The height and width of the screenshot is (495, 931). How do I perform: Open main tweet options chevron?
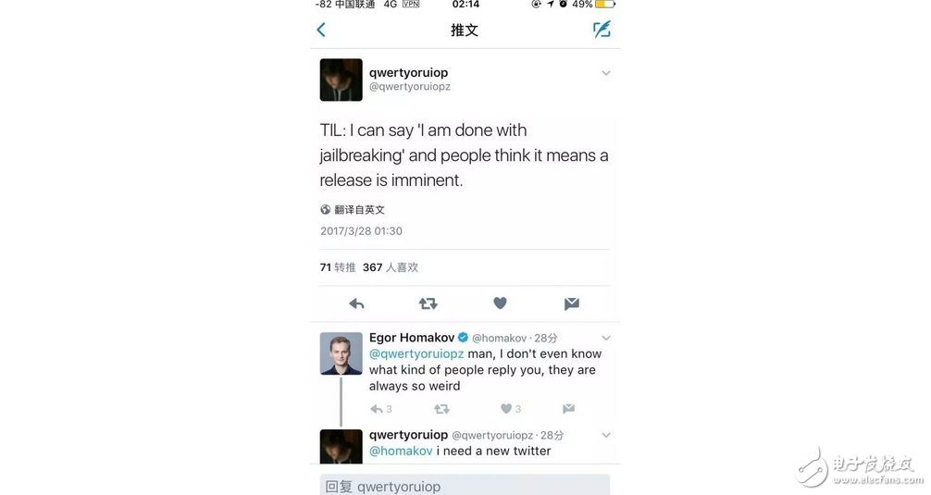606,73
